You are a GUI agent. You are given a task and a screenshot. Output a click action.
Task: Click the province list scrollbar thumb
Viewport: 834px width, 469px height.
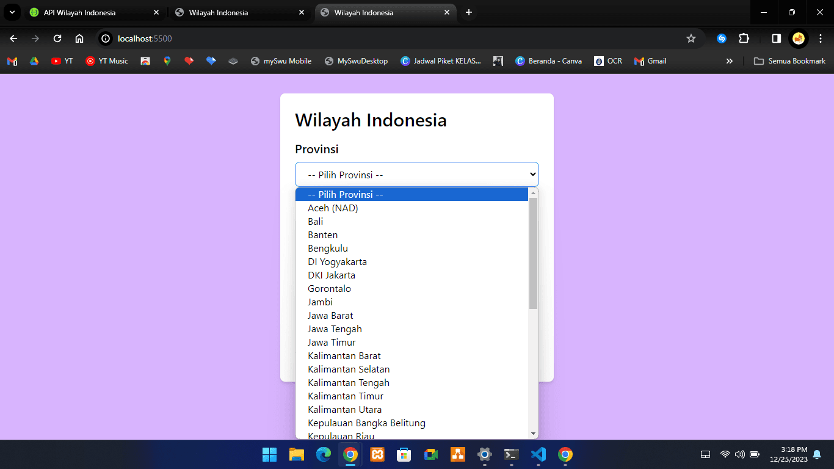pyautogui.click(x=533, y=253)
